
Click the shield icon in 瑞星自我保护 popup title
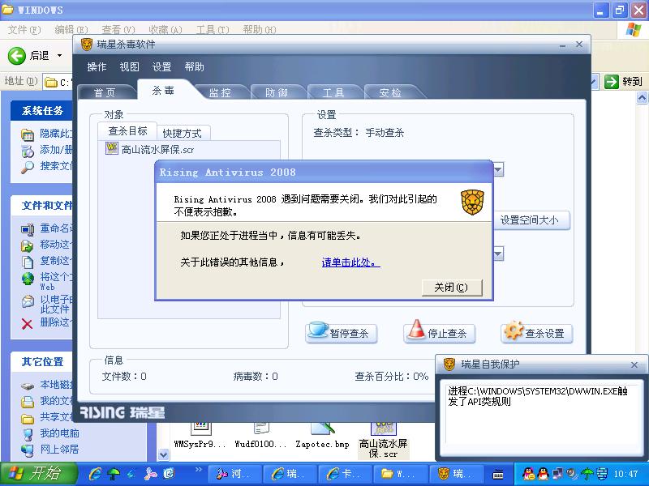(x=449, y=364)
